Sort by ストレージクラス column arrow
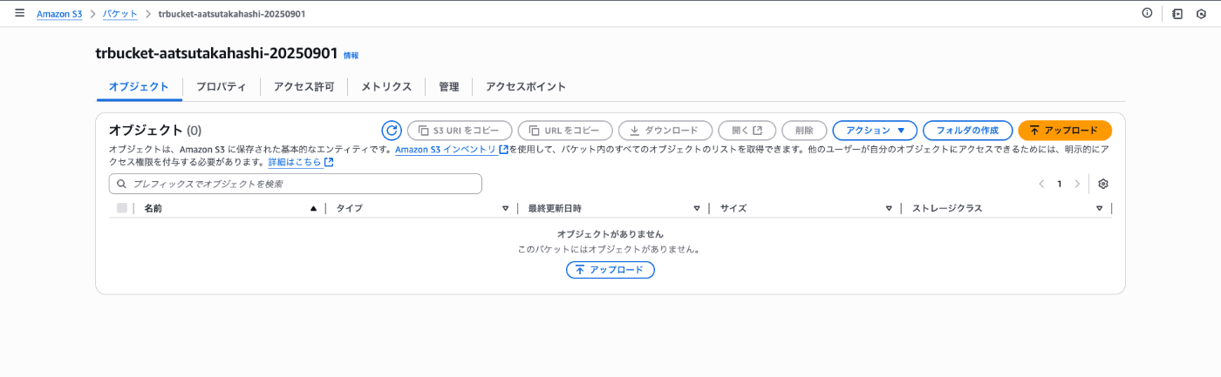 pyautogui.click(x=1100, y=209)
